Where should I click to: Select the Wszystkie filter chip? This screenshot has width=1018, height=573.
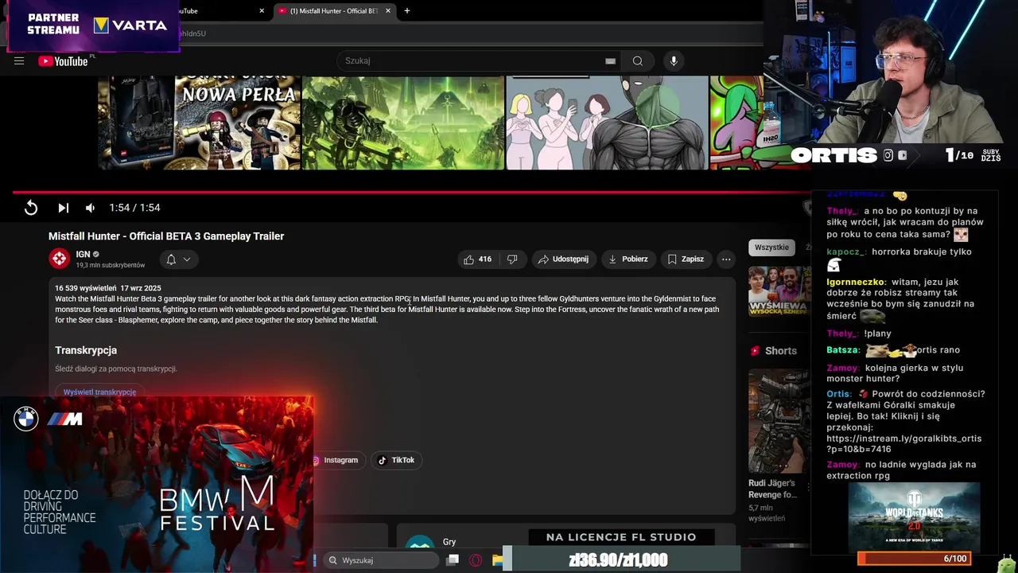pos(771,248)
